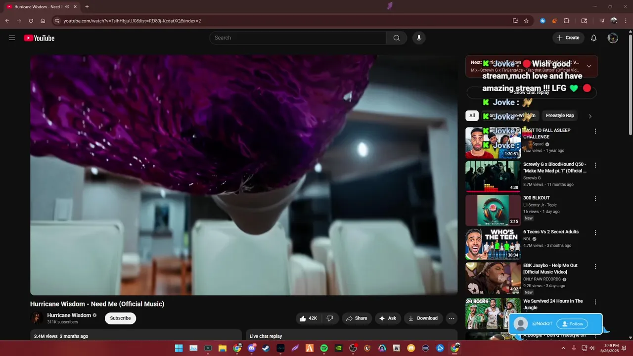
Task: Select the All filter chip
Action: coord(472,116)
